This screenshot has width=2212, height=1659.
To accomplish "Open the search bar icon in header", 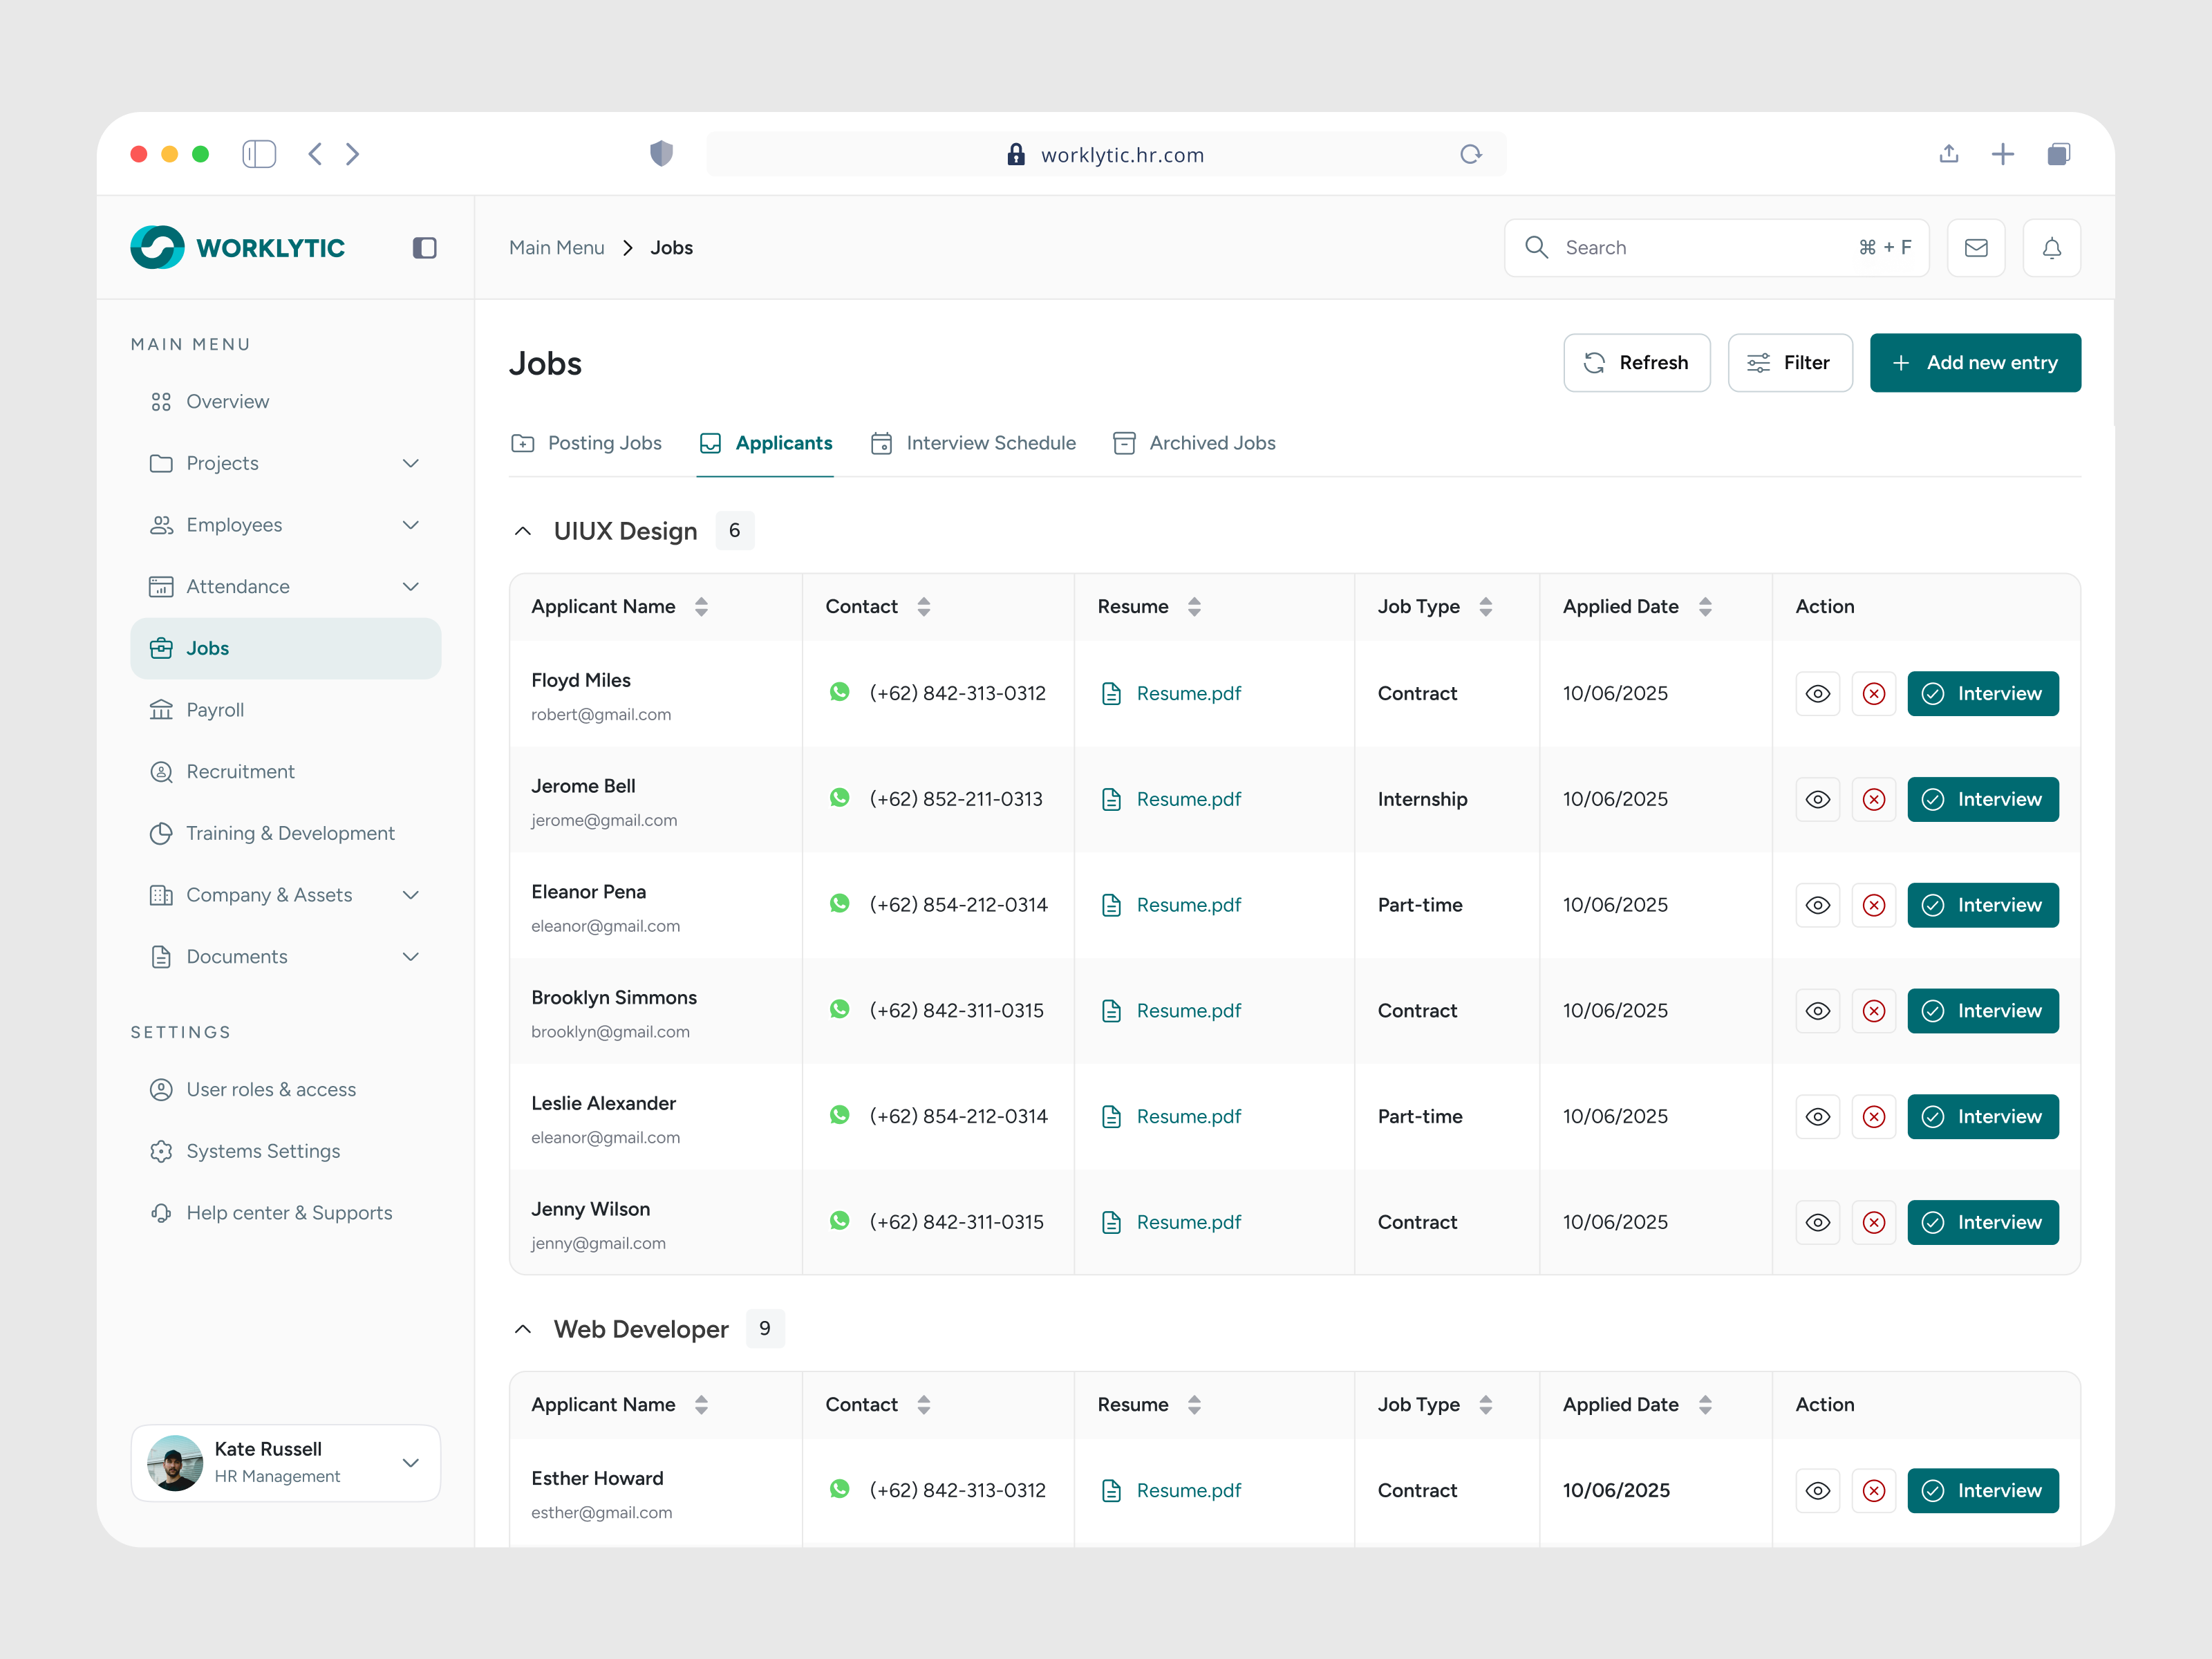I will (x=1537, y=247).
